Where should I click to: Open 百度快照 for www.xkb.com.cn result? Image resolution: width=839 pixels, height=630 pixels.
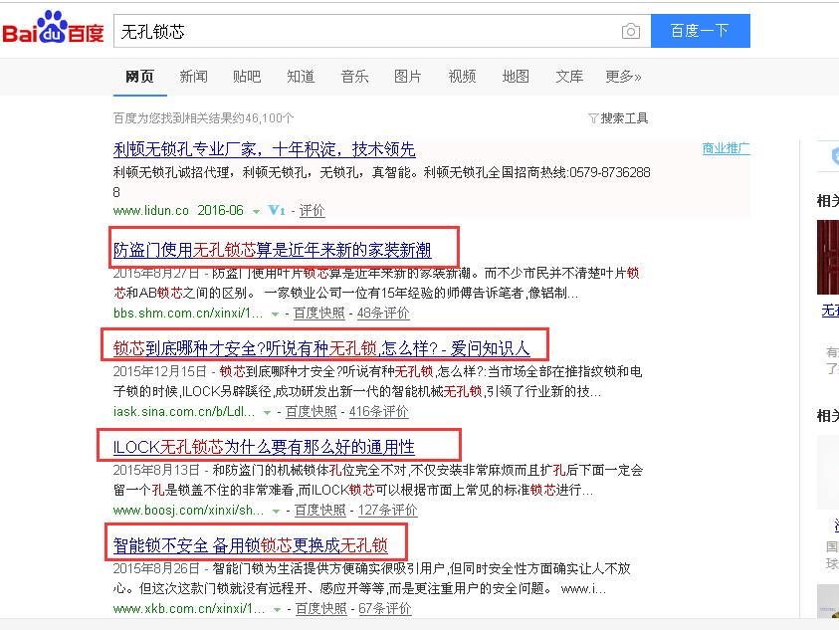[321, 608]
